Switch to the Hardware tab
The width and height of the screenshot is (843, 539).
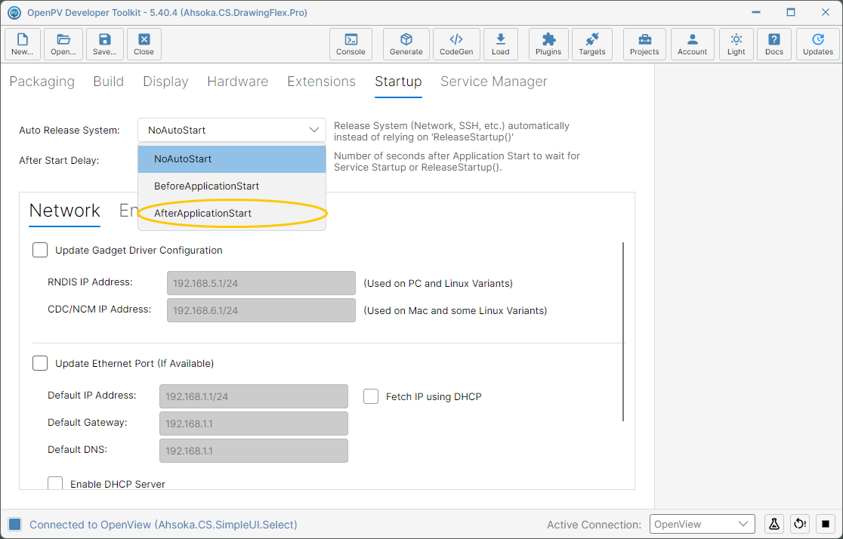[238, 82]
